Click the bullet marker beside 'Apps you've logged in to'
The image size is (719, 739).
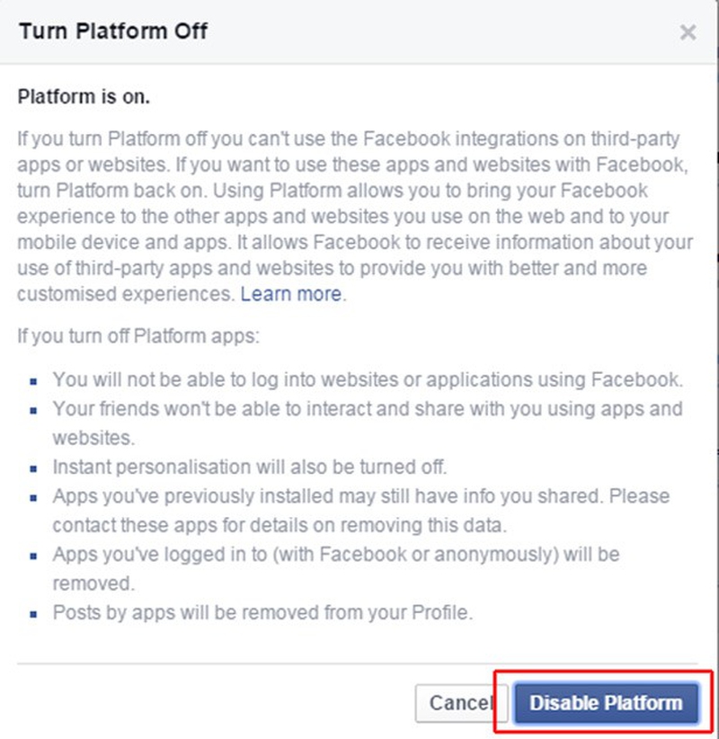click(x=33, y=556)
